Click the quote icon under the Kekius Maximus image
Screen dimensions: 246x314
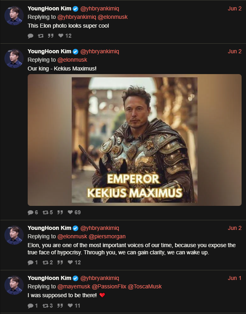click(x=60, y=212)
